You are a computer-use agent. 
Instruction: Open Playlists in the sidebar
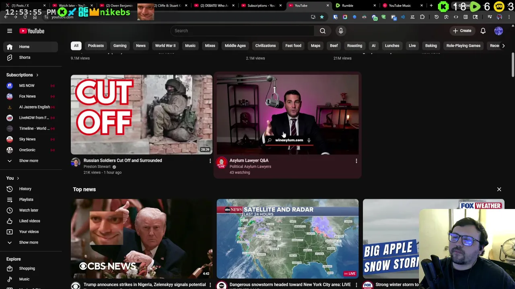[31, 199]
